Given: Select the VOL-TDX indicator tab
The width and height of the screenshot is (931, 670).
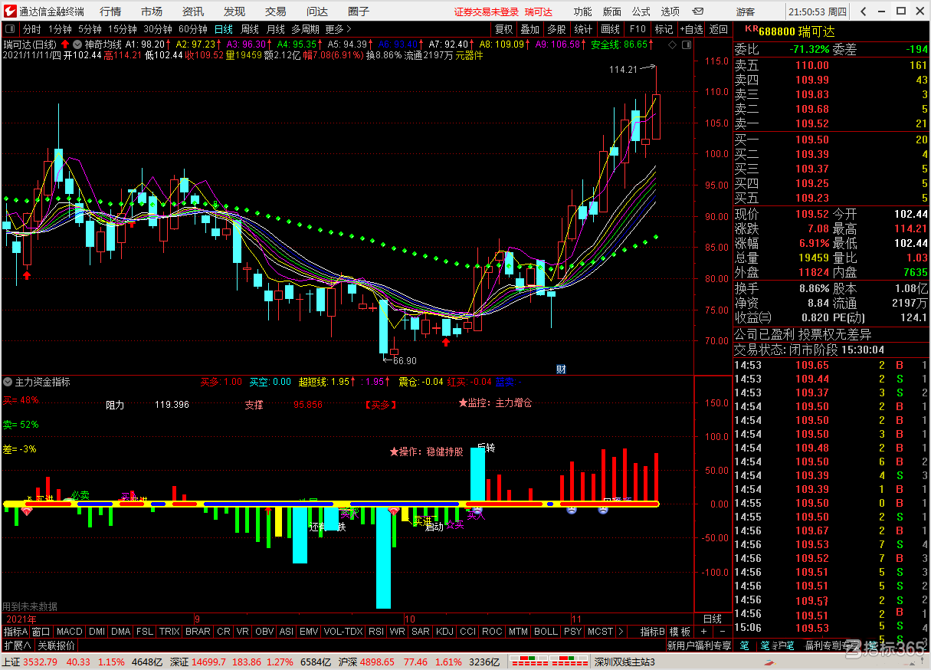Looking at the screenshot, I should [343, 632].
